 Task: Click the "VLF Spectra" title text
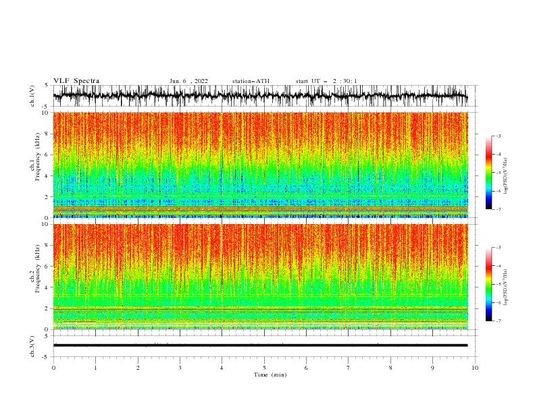76,81
